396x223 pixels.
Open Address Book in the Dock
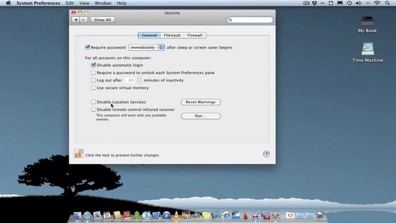tap(117, 215)
